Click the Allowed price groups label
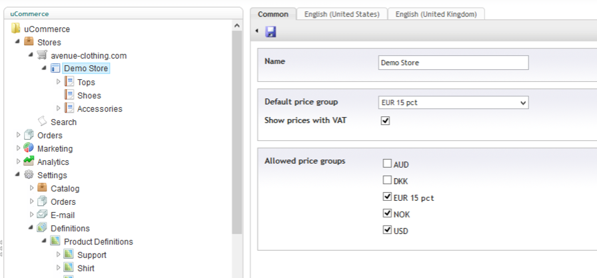Viewport: 597px width, 278px height. [304, 161]
